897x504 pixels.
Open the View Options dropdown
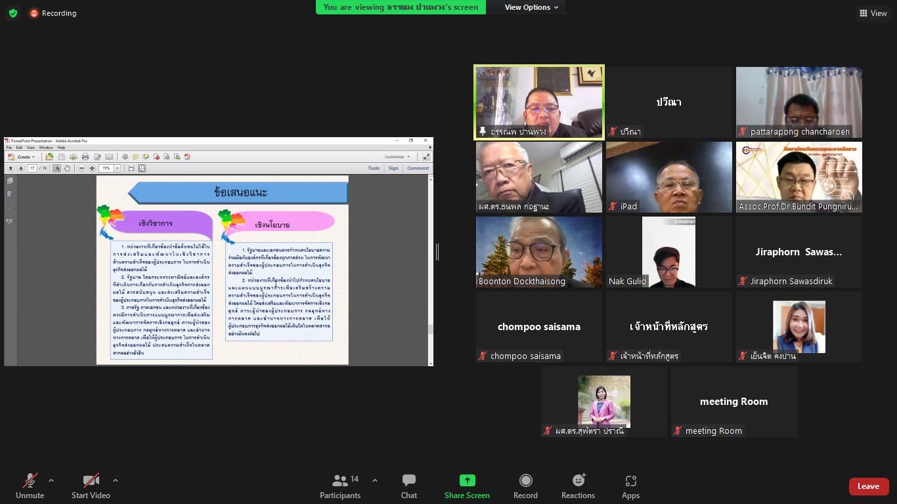531,7
